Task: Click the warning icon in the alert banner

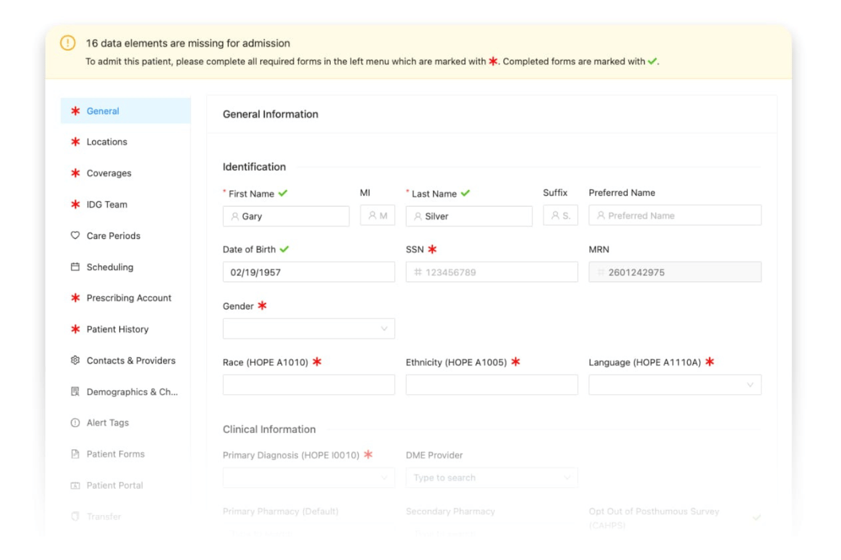Action: 68,43
